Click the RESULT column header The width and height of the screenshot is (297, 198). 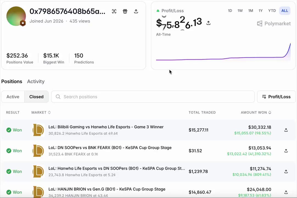[13, 112]
